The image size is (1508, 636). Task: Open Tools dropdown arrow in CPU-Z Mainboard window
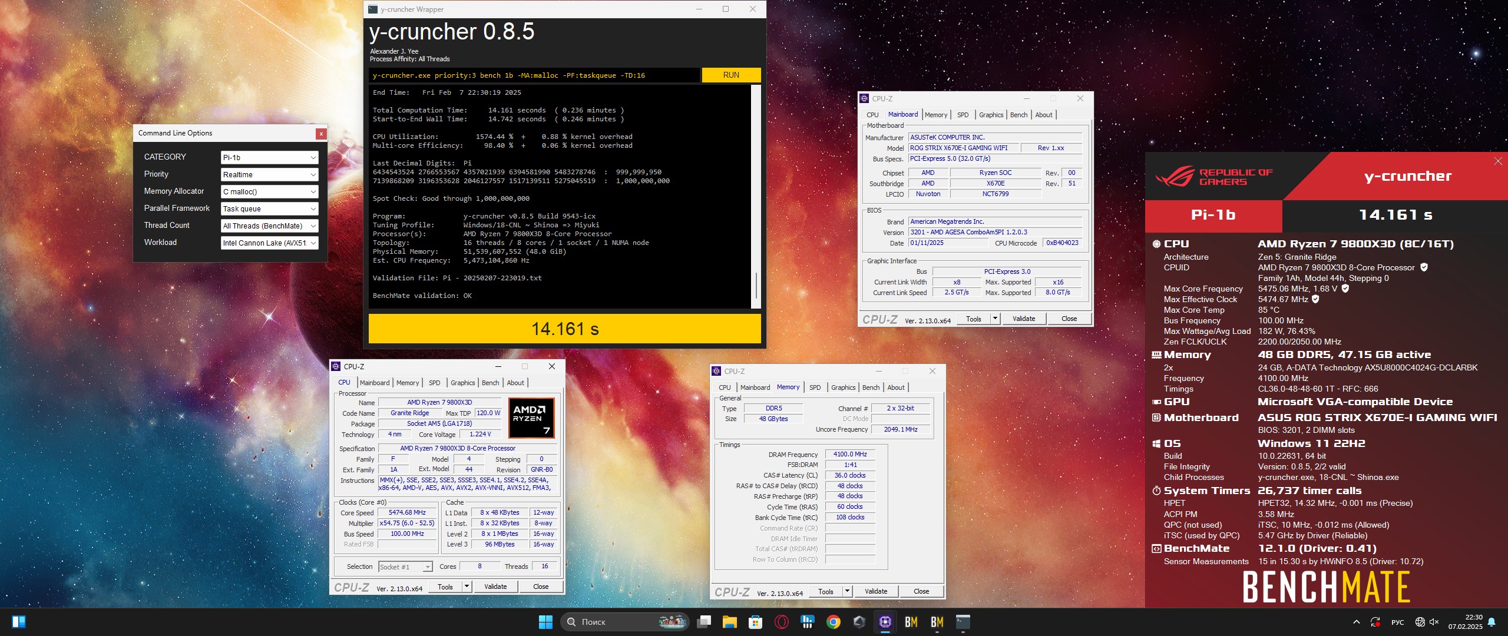996,319
